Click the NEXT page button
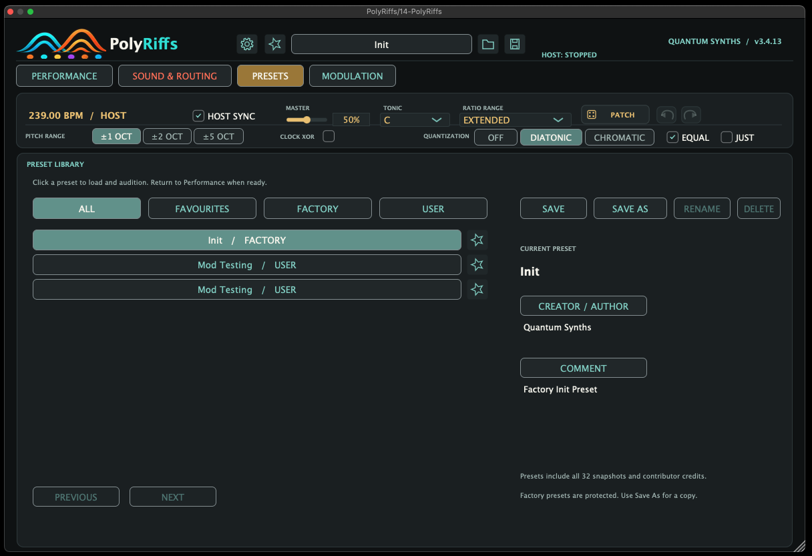This screenshot has width=812, height=556. (173, 497)
